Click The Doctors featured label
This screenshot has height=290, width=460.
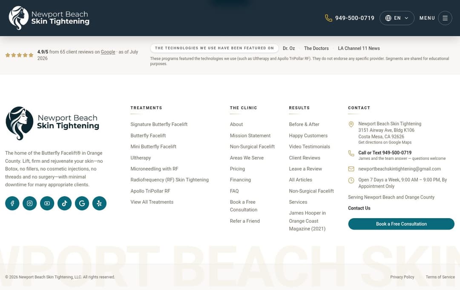[316, 48]
